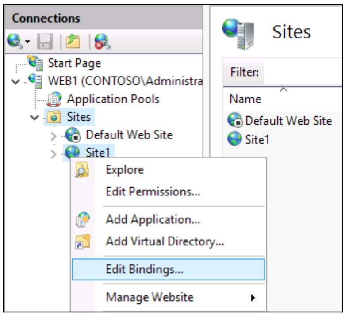Select Edit Bindings menu entry

(x=169, y=269)
